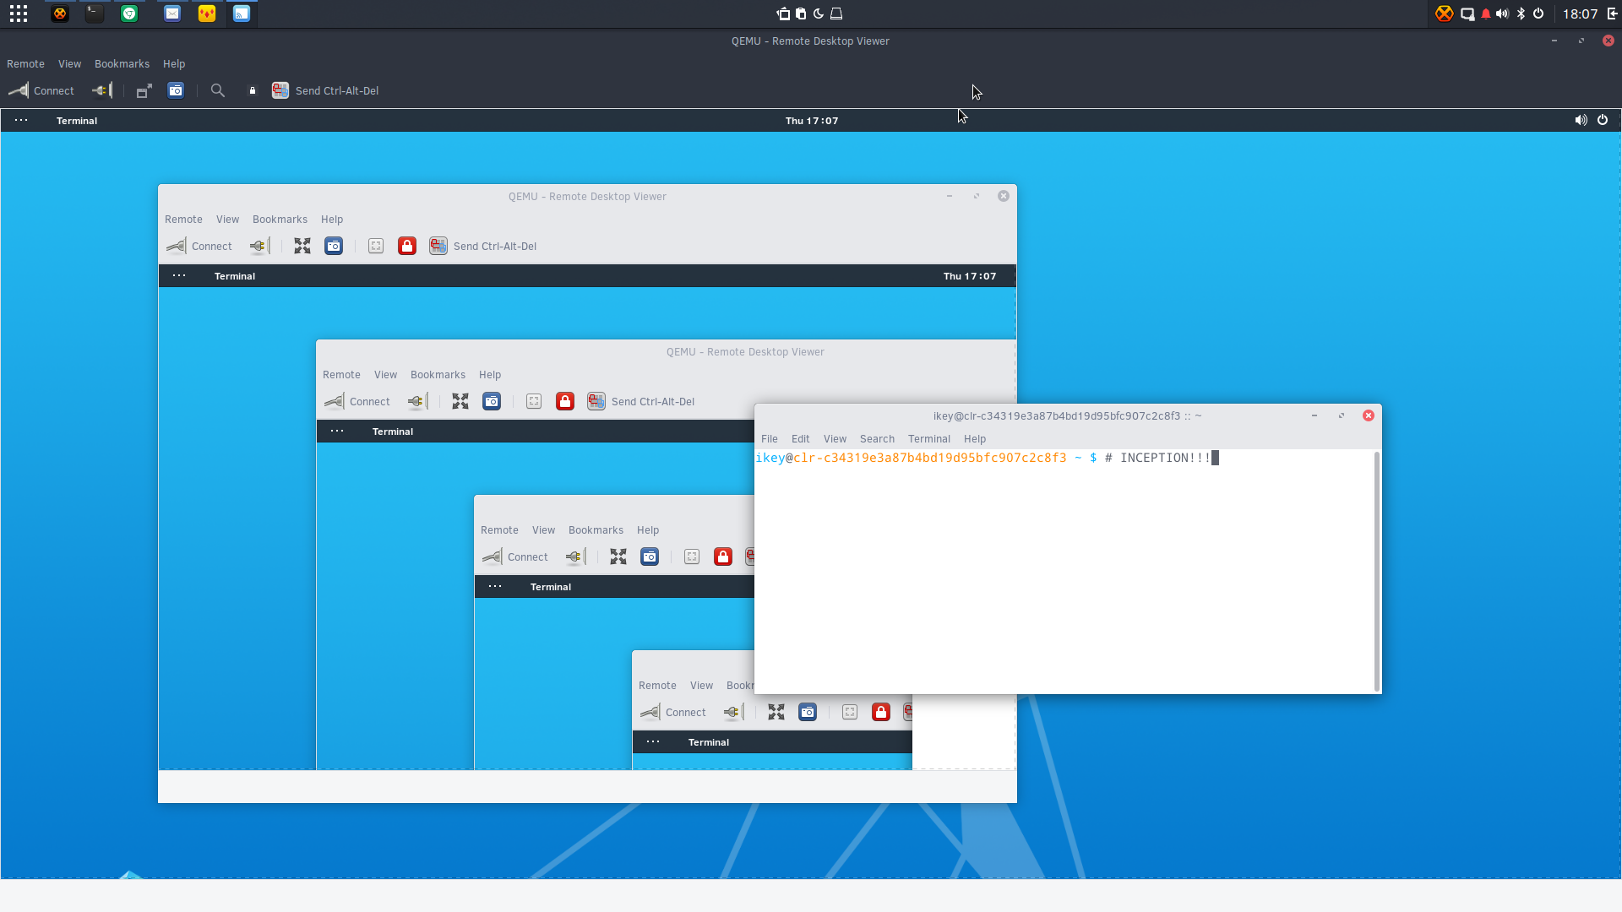This screenshot has height=912, width=1622.
Task: Click the magnifier zoom icon in the outer dark toolbar
Action: pos(218,90)
